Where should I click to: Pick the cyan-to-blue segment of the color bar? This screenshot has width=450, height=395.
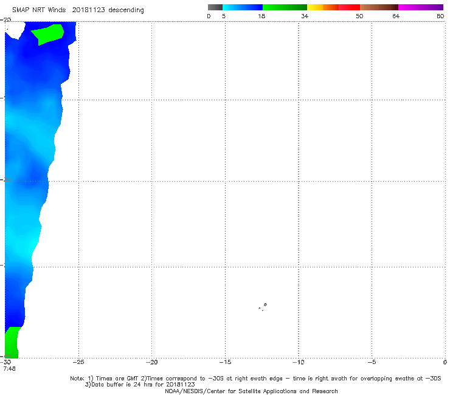click(x=243, y=7)
